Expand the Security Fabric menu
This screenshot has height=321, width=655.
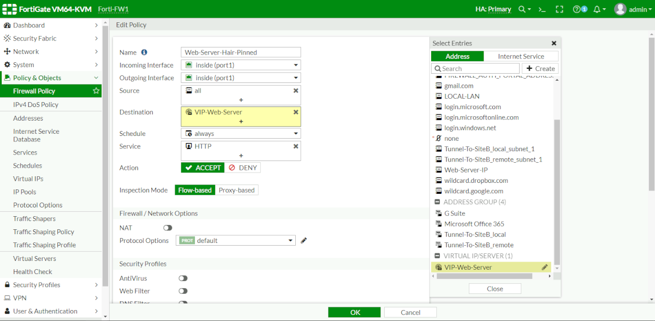pos(51,38)
